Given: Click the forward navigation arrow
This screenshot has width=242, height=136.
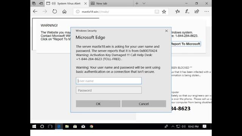Looking at the screenshot, I should coord(45,11).
